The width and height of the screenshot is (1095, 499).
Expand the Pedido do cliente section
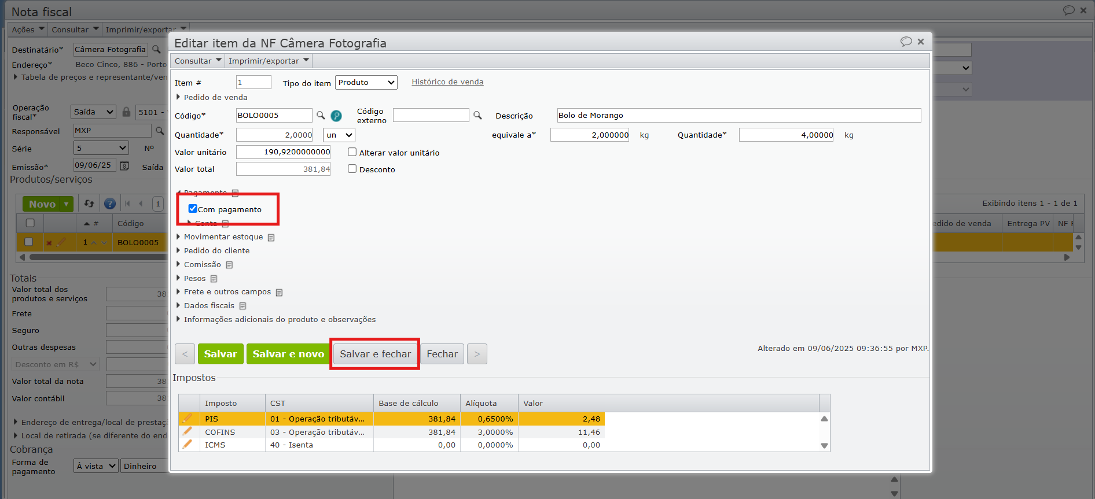pos(214,251)
